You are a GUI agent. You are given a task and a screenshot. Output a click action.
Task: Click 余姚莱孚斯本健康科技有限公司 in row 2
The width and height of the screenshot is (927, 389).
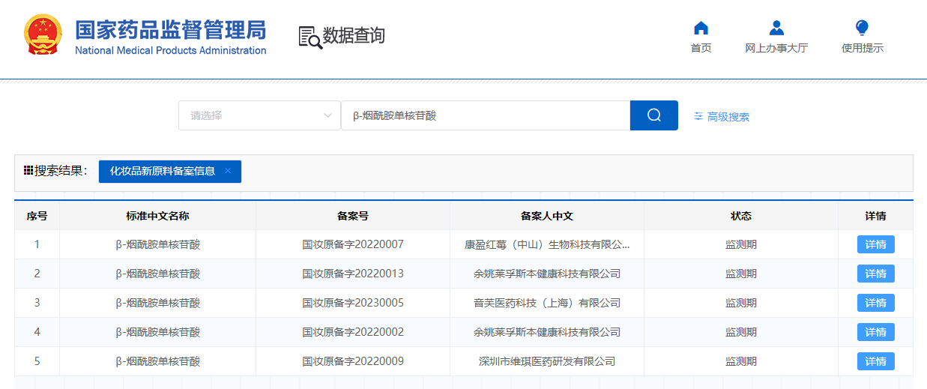547,274
